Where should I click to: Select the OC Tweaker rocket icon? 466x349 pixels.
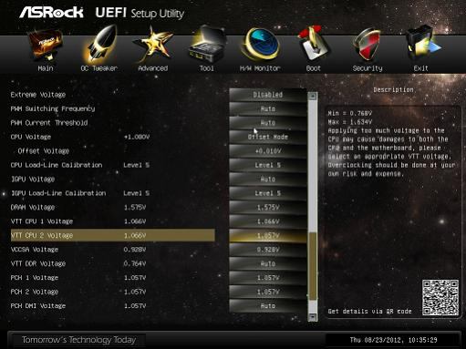pyautogui.click(x=99, y=45)
